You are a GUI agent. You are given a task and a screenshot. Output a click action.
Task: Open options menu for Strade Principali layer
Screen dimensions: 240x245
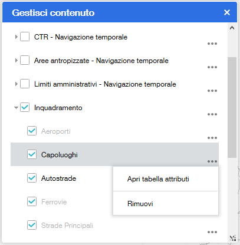click(x=212, y=232)
